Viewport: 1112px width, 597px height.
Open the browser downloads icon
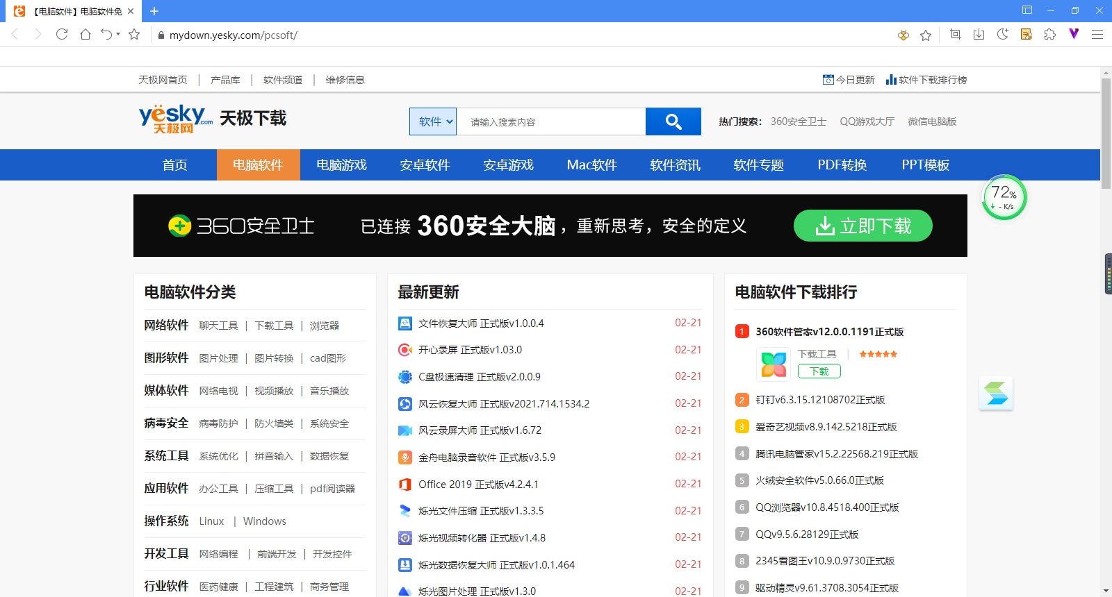(979, 34)
